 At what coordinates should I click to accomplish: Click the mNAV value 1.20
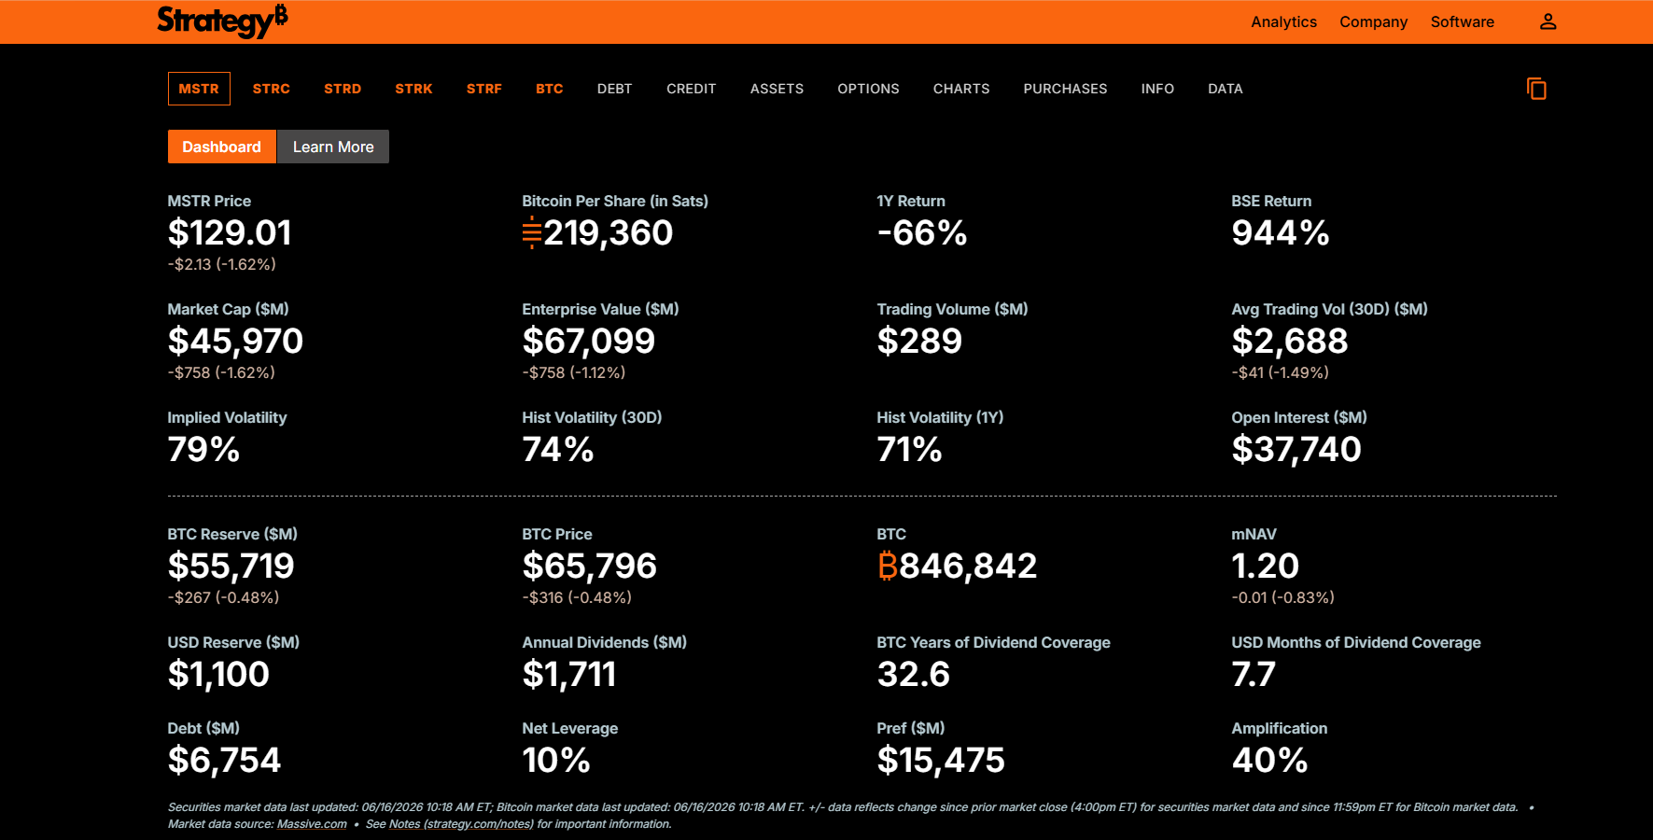[x=1266, y=566]
